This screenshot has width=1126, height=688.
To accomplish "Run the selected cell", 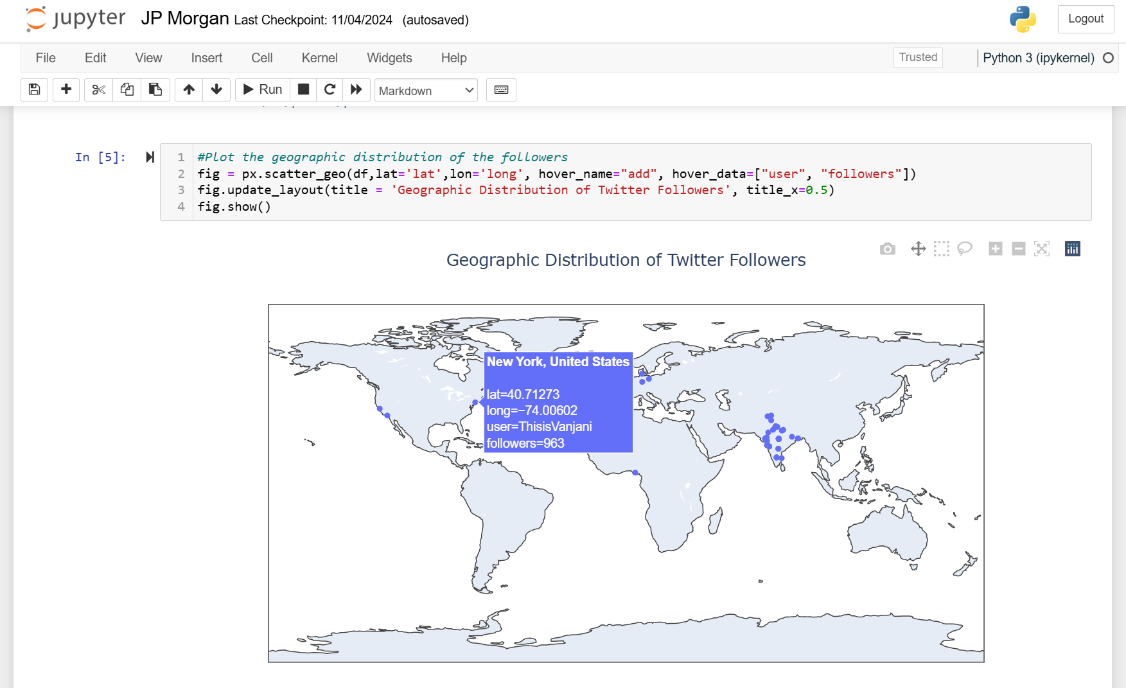I will (263, 90).
